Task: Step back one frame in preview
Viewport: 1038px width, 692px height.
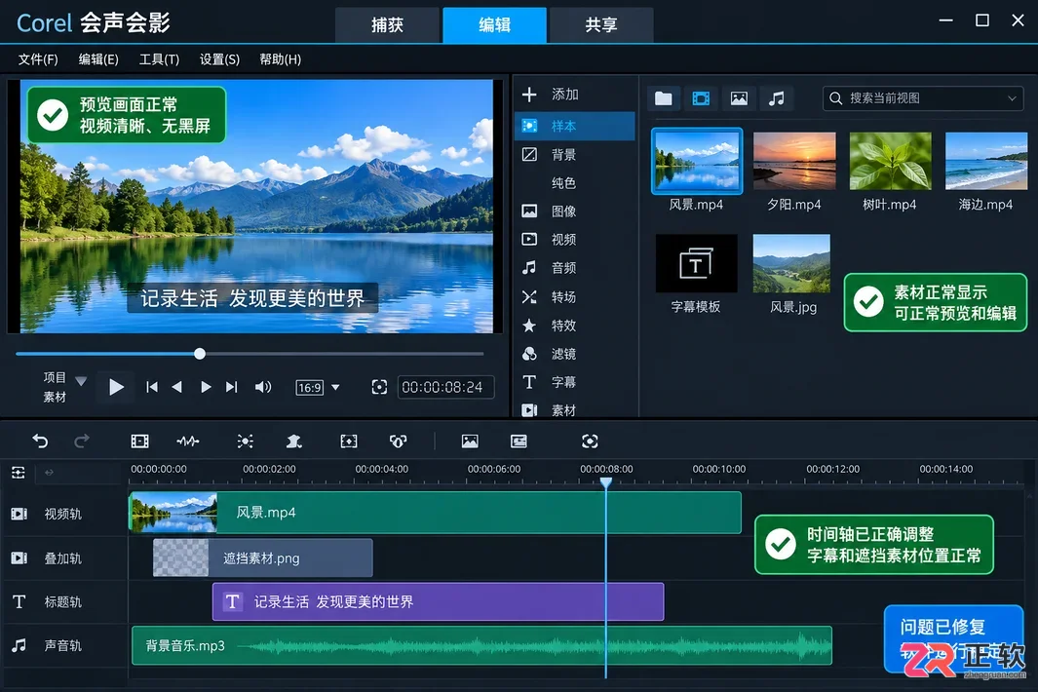Action: click(x=176, y=387)
